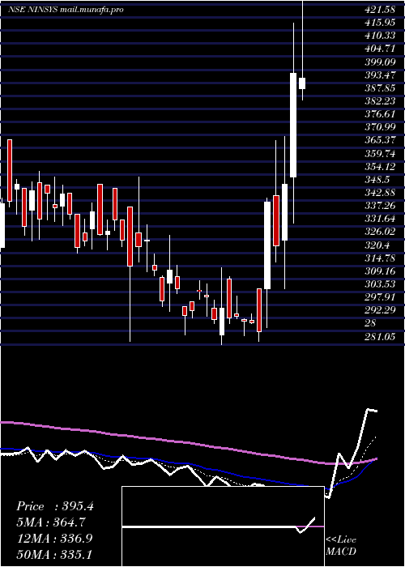Viewport: 405px width, 567px height.
Task: Select the 359.74 price axis label
Action: tap(380, 154)
